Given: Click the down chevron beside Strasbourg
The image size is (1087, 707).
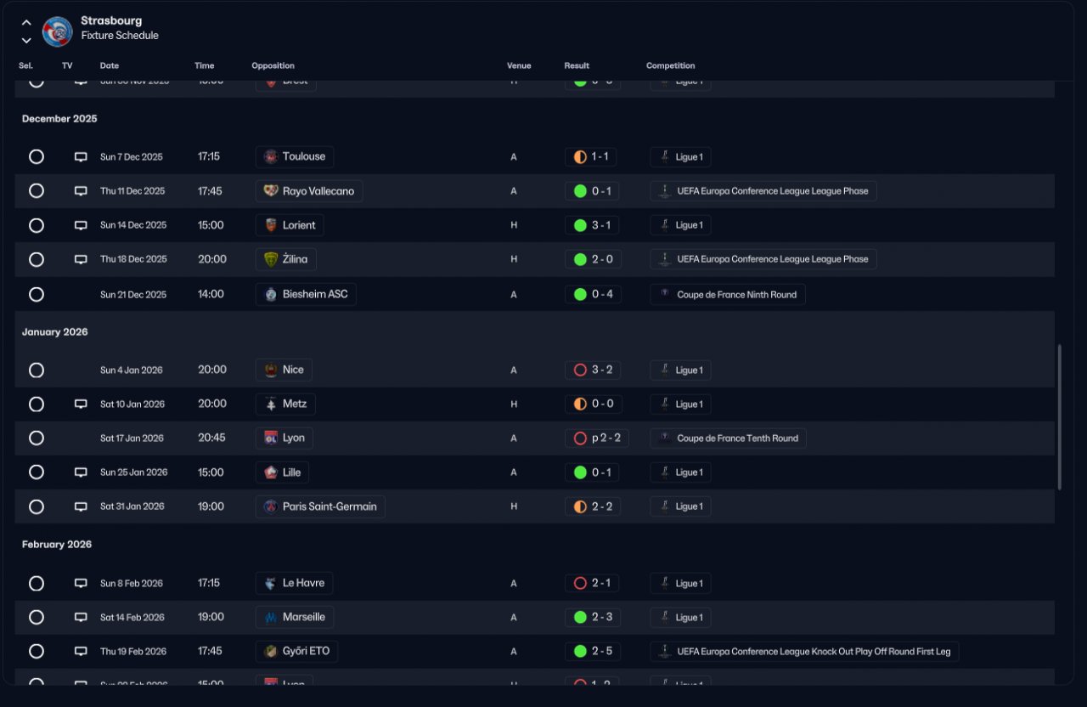Looking at the screenshot, I should click(26, 40).
